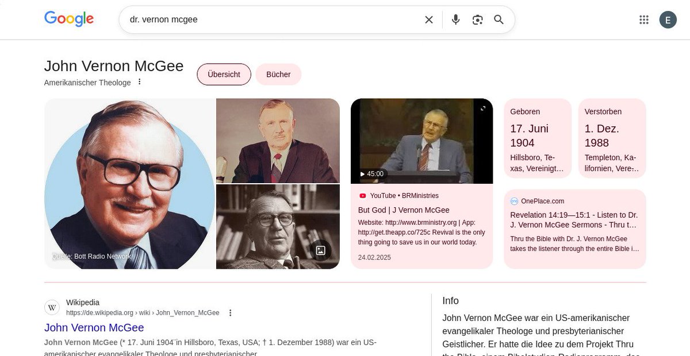The height and width of the screenshot is (356, 690).
Task: Click the OnePlace.com site icon
Action: 514,201
